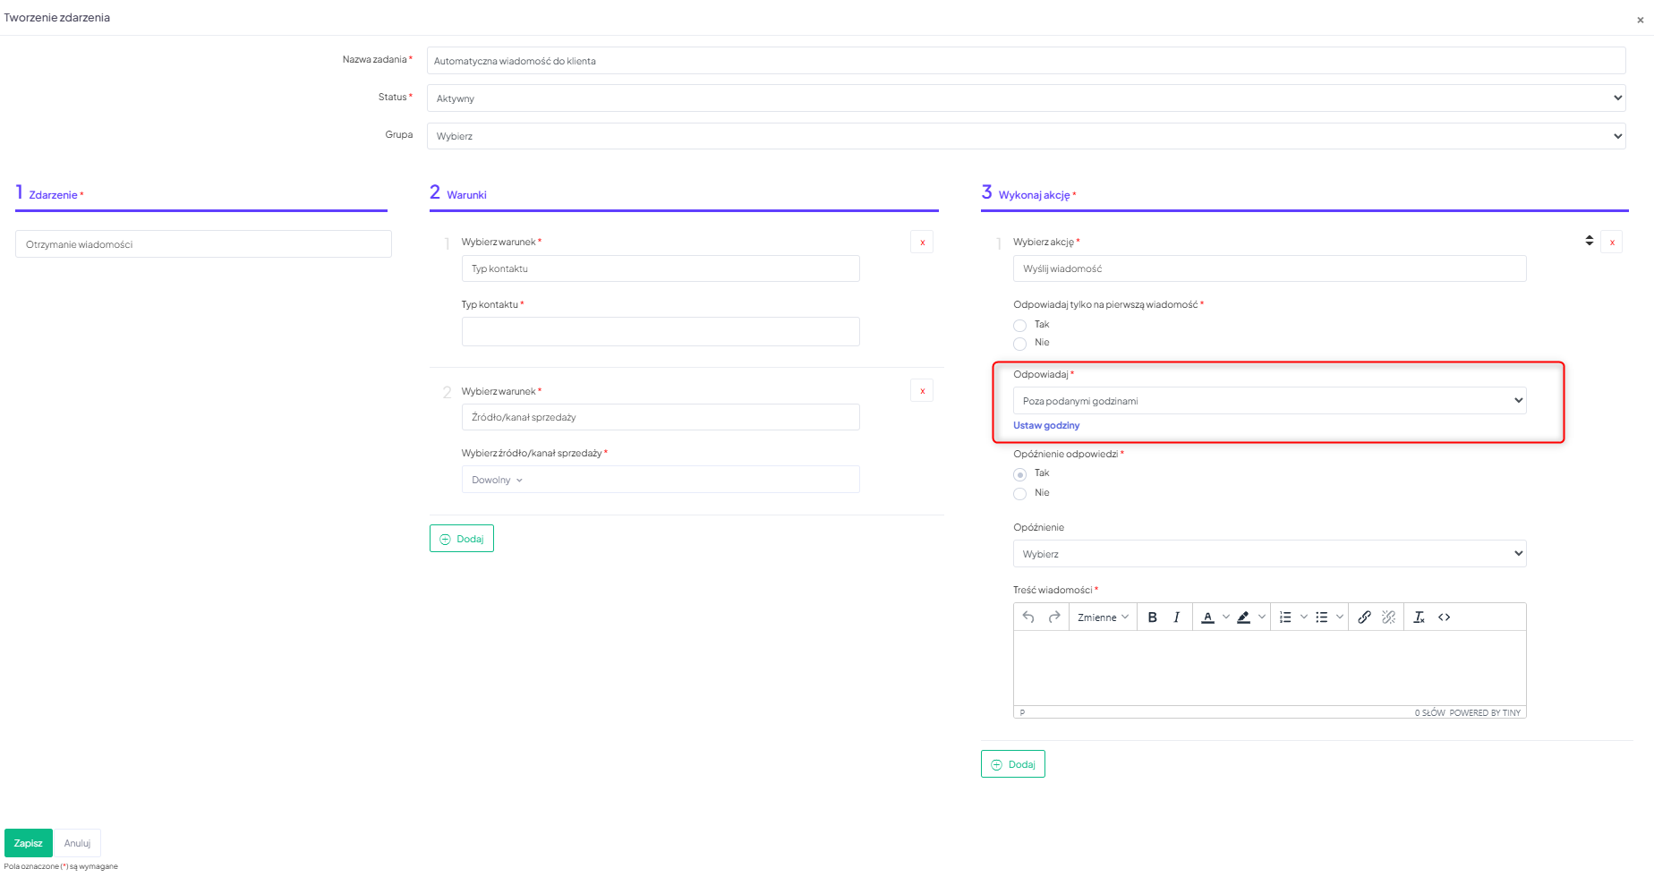
Task: Open the 'Ustaw godziny' link
Action: pyautogui.click(x=1046, y=426)
